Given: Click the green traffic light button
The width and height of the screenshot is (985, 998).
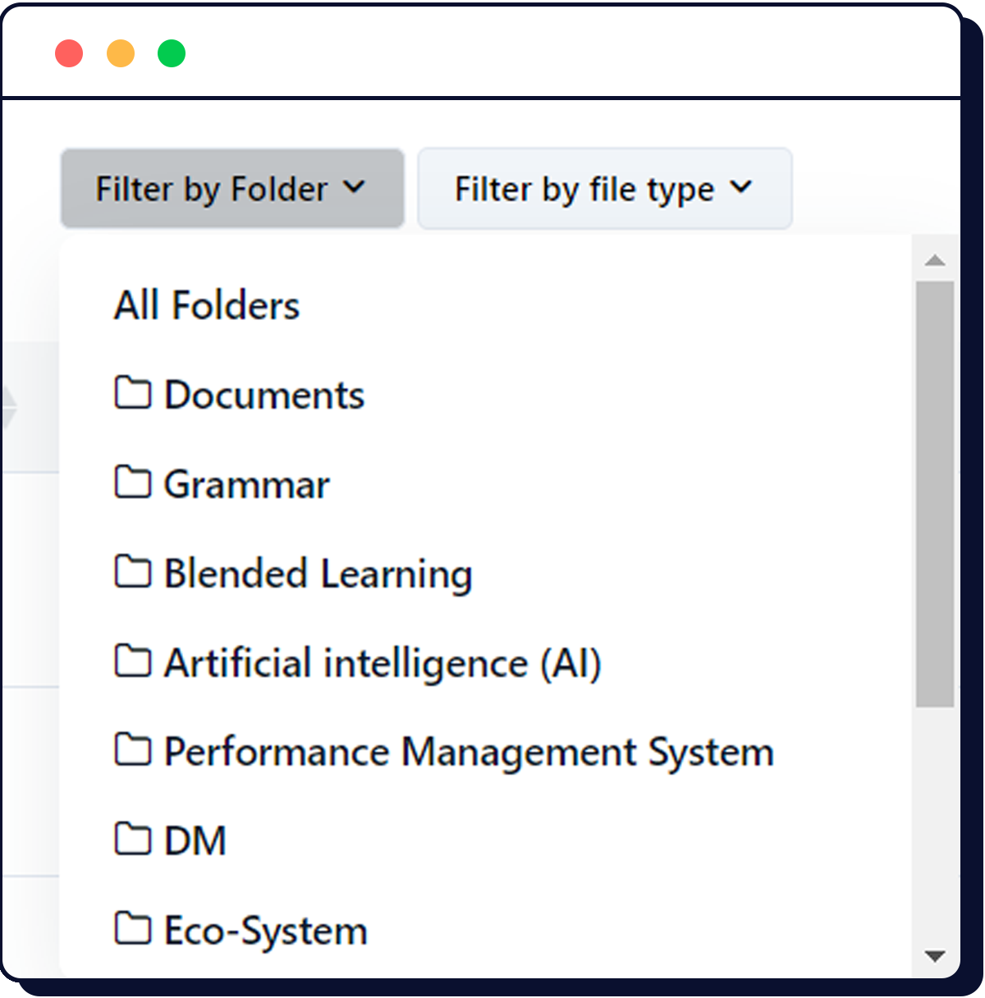Looking at the screenshot, I should tap(172, 53).
